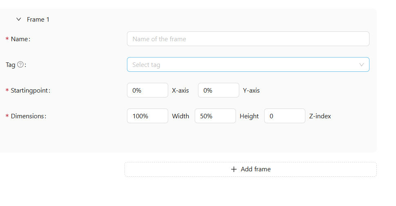The height and width of the screenshot is (206, 396).
Task: Click the Startingpoint label
Action: tap(29, 90)
